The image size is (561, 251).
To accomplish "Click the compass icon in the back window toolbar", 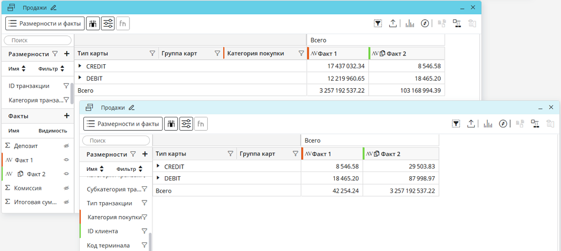I will (425, 24).
